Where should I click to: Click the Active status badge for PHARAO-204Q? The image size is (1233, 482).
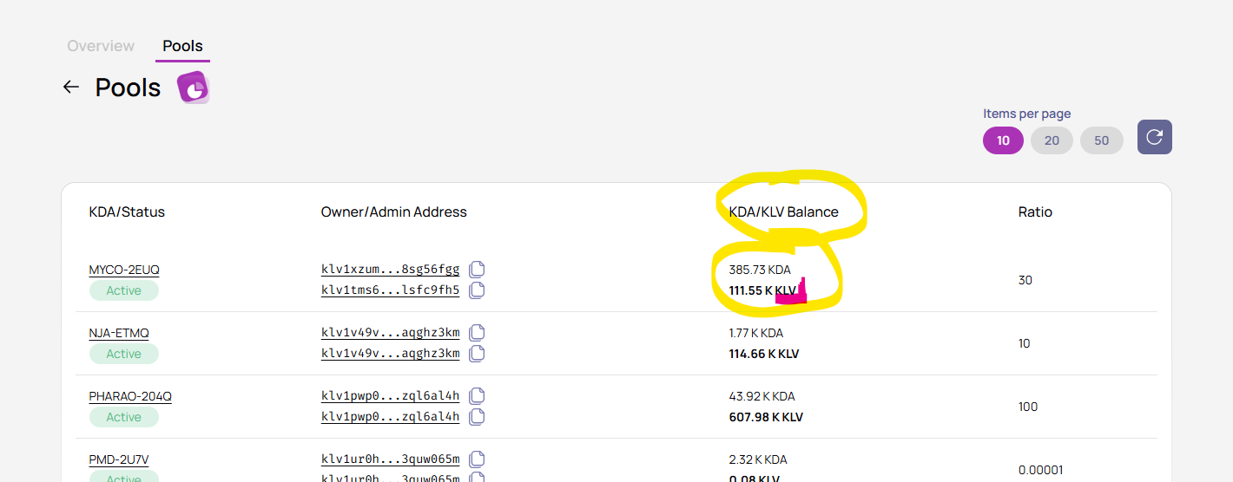(x=123, y=417)
